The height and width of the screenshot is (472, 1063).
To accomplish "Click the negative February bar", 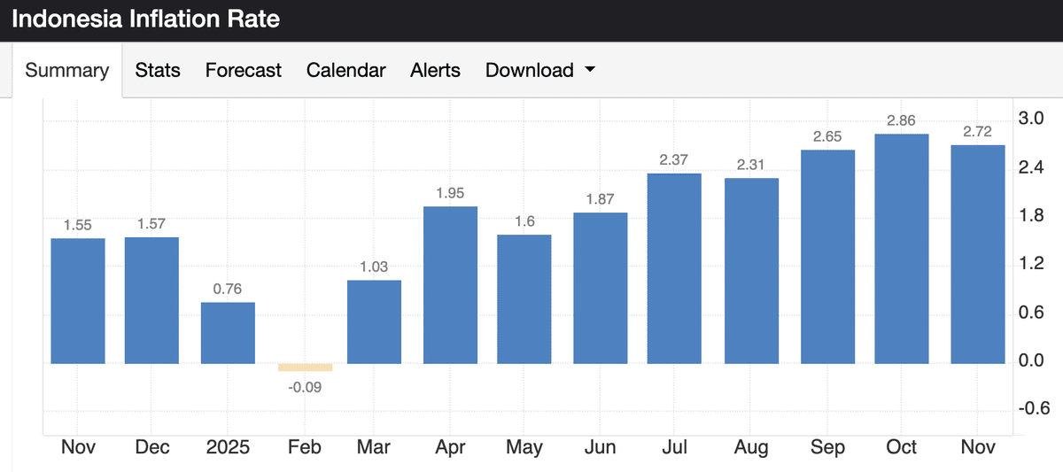I will (305, 368).
